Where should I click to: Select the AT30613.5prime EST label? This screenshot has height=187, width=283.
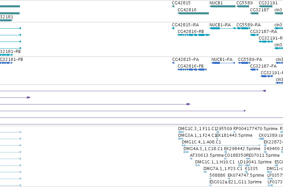207,155
